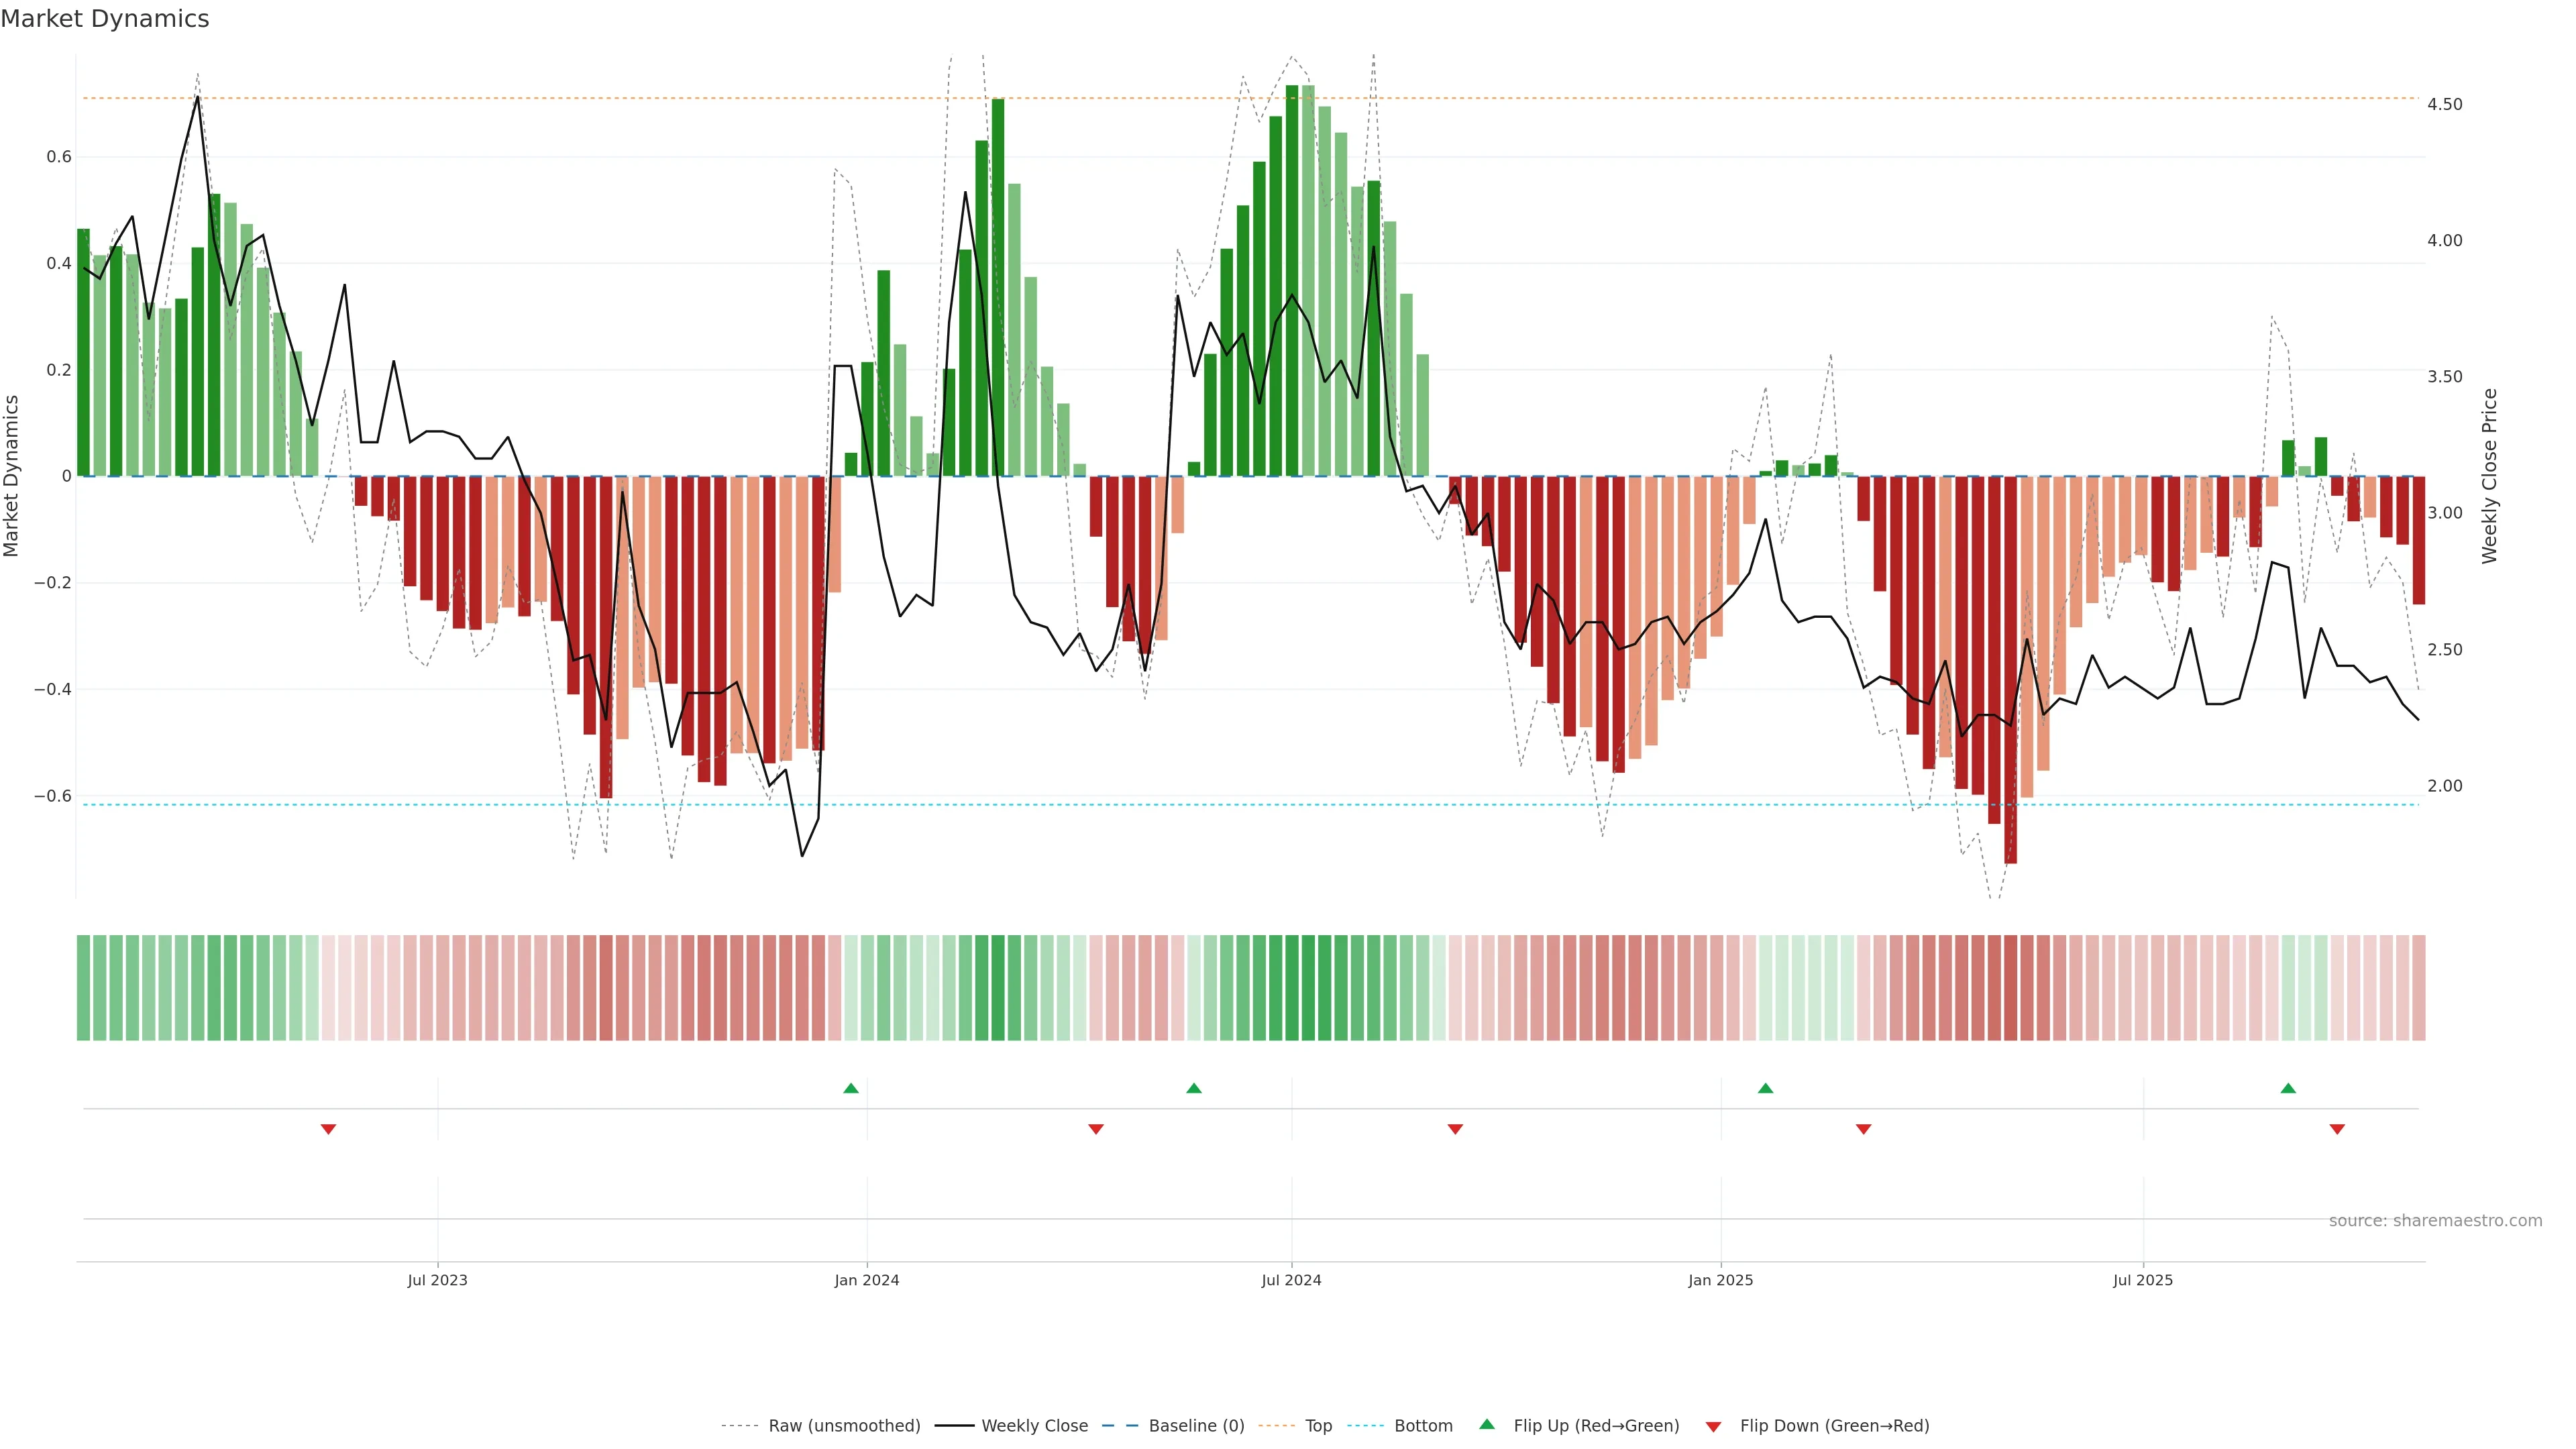Toggle Weekly Close legend entry
The image size is (2576, 1449).
[1034, 1426]
